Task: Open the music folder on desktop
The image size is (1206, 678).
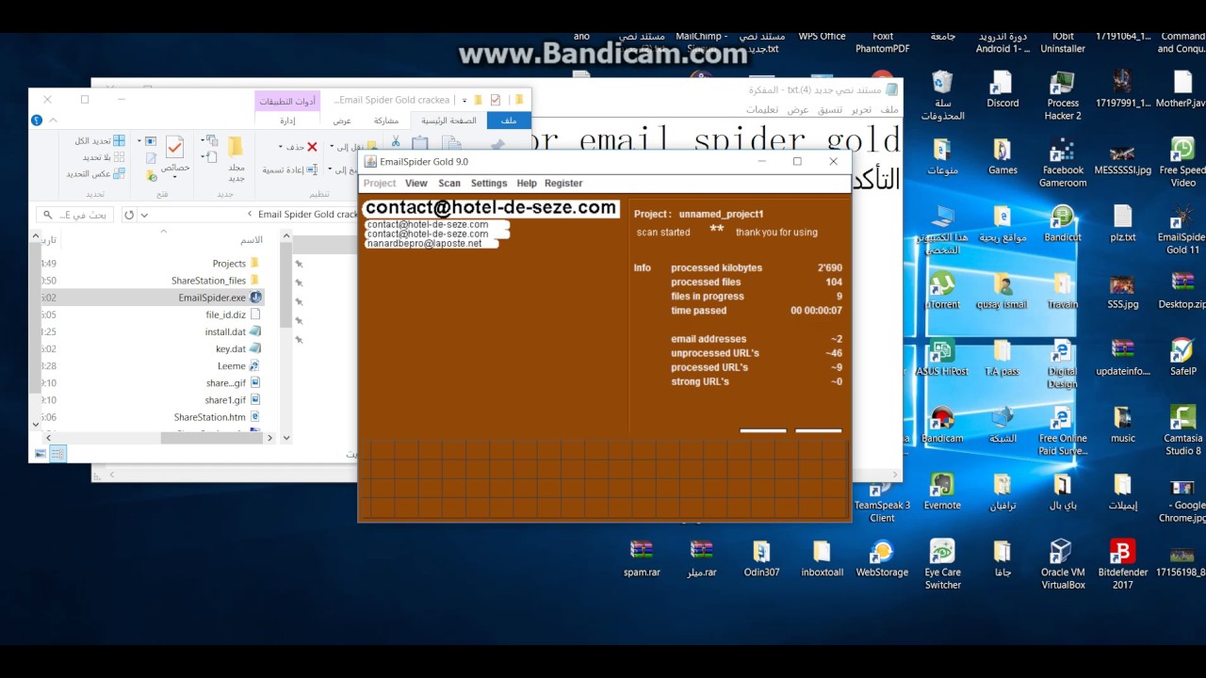Action: 1123,426
